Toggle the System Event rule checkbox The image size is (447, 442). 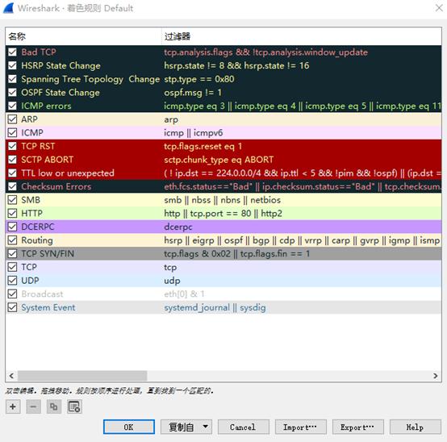tap(12, 307)
